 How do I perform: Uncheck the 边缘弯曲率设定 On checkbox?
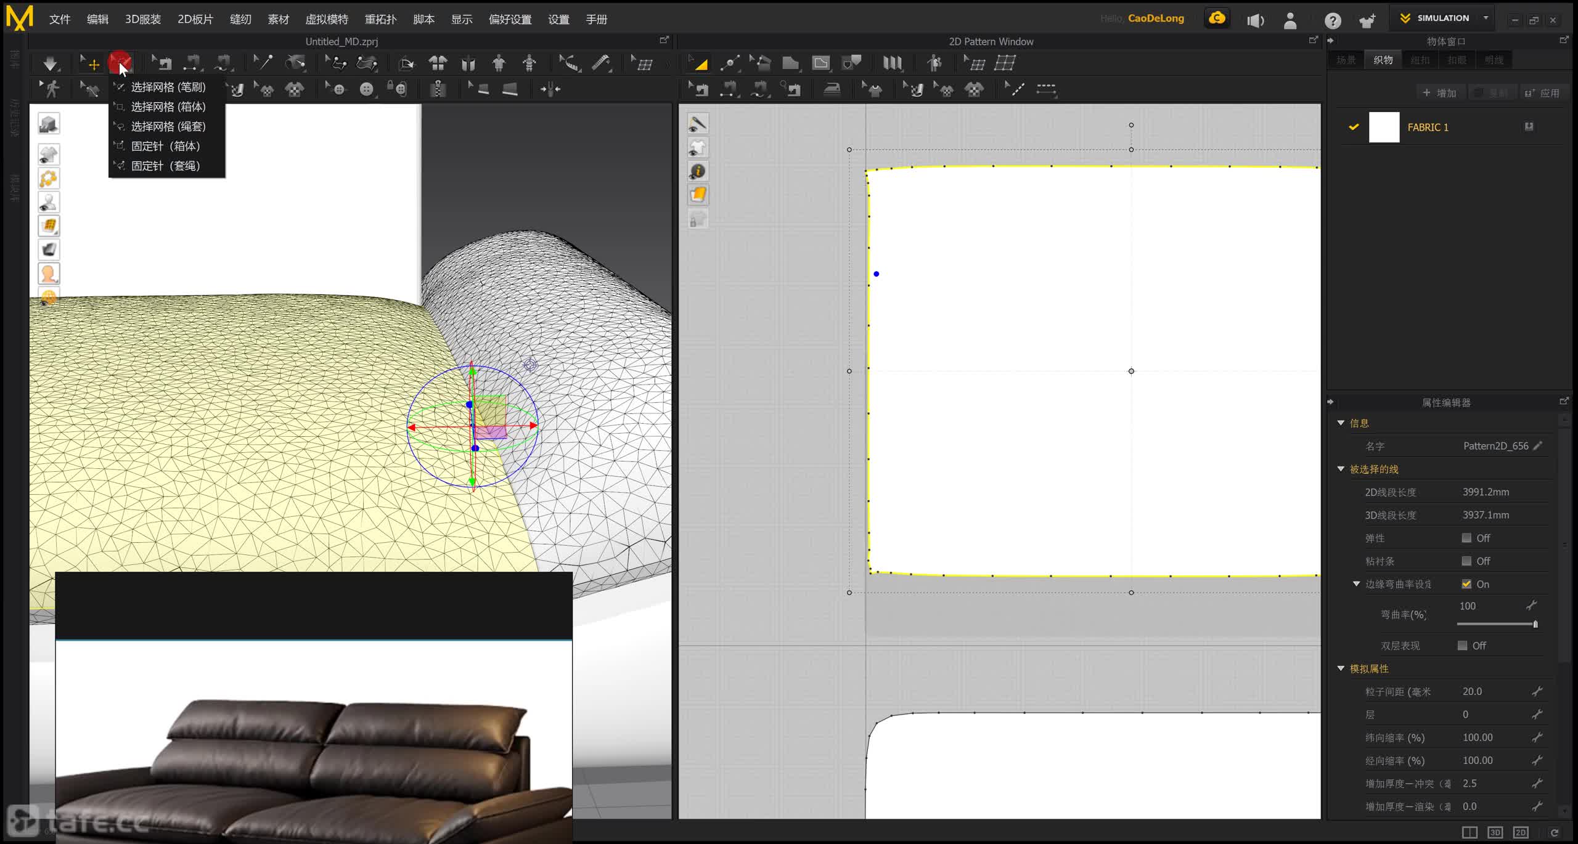coord(1466,584)
